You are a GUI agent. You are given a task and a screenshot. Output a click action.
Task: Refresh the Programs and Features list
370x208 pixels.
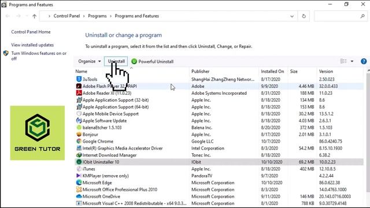coord(304,16)
